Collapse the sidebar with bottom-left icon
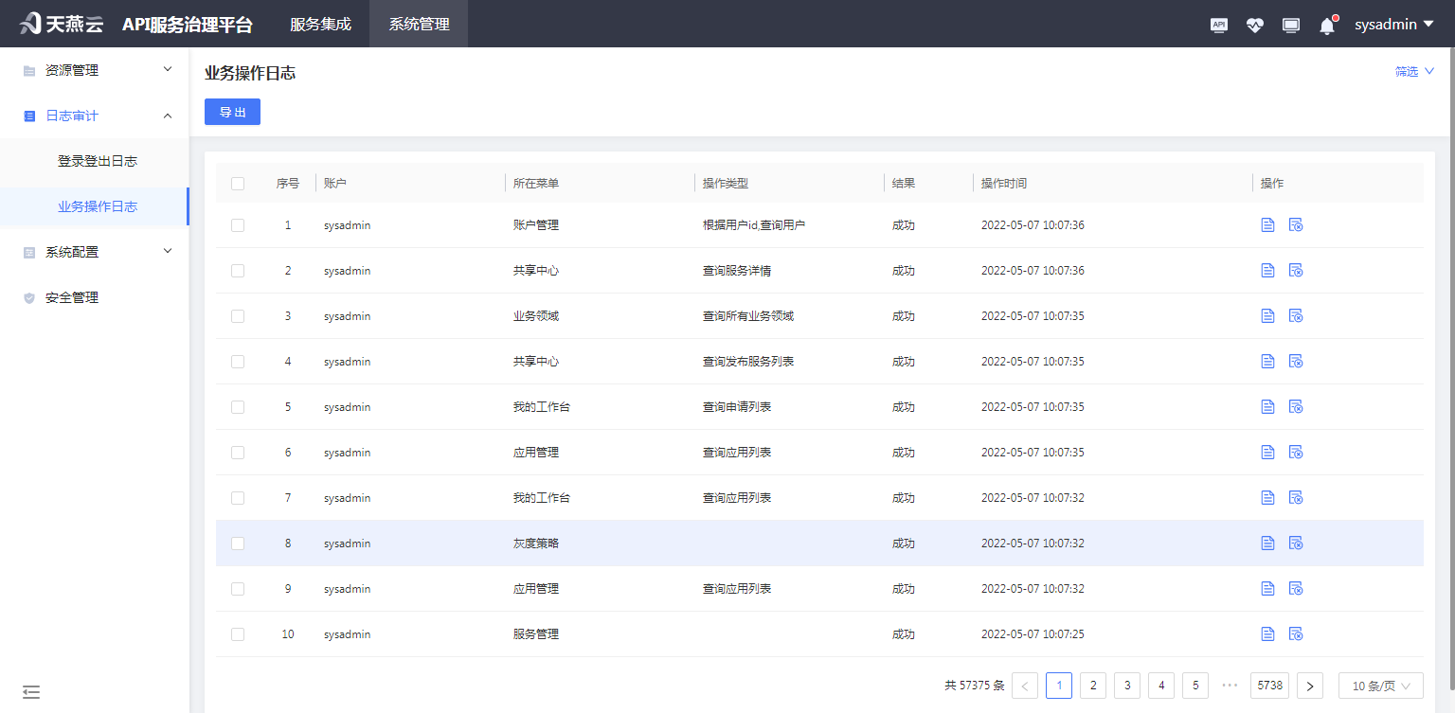Viewport: 1455px width, 713px height. point(31,692)
